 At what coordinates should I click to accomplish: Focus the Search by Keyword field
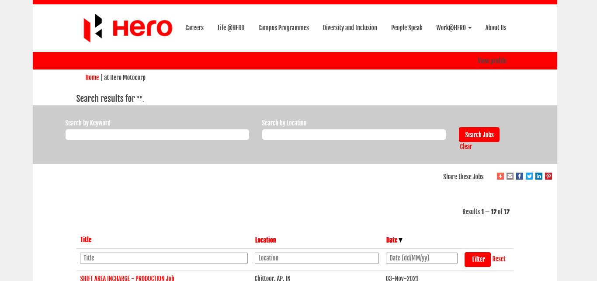(157, 135)
